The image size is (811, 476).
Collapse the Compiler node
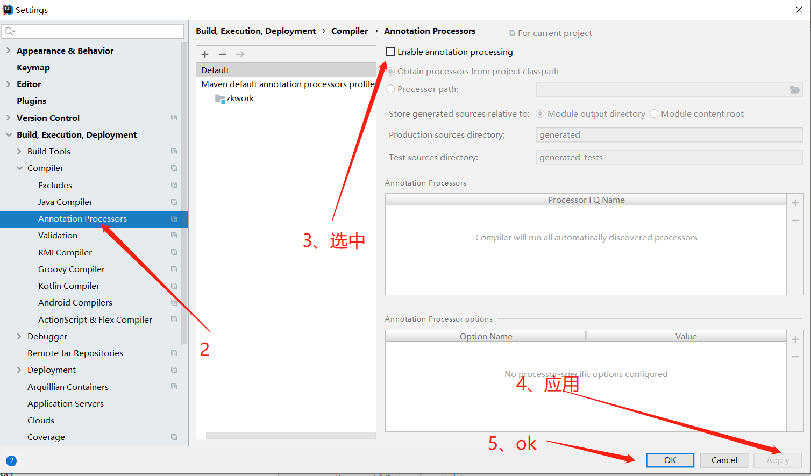[19, 168]
